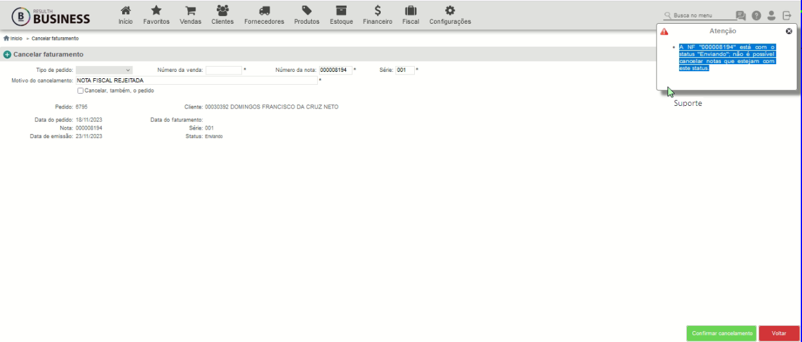The image size is (802, 342).
Task: Click the red Voltar button
Action: click(x=779, y=334)
